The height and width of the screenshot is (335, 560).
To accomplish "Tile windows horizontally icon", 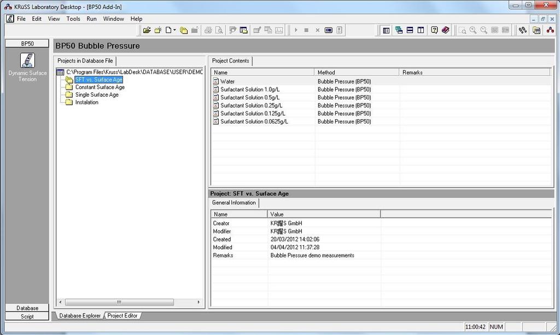I will pyautogui.click(x=410, y=30).
